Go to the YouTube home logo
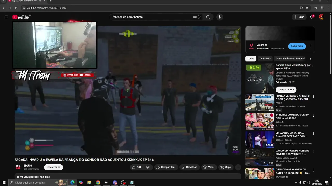The image size is (332, 186). pos(20,17)
